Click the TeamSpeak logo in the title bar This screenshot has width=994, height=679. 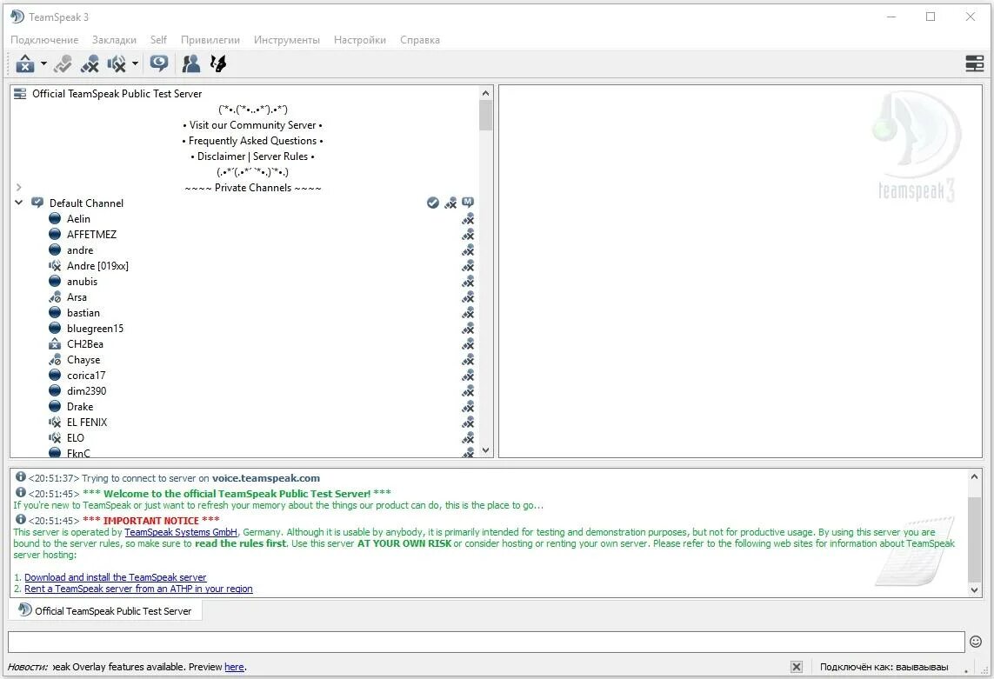coord(17,17)
